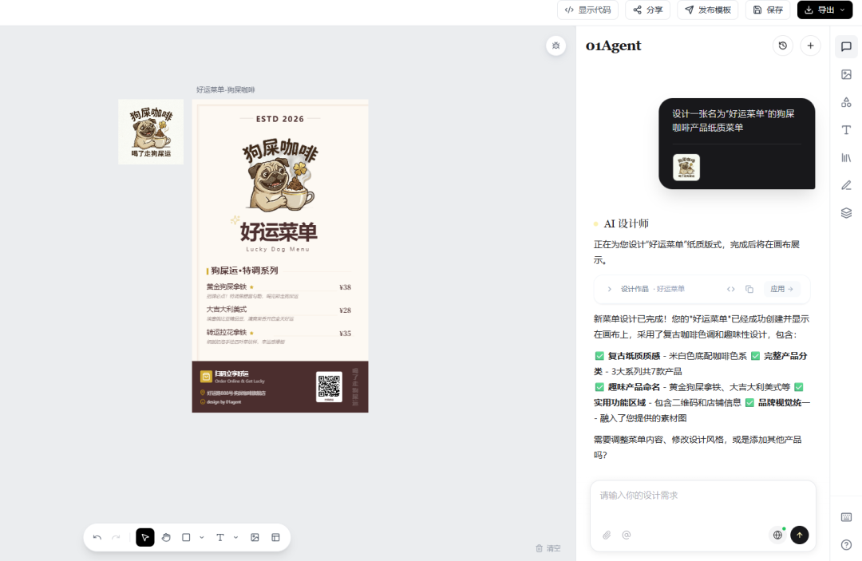The height and width of the screenshot is (561, 862).
Task: Copy the design card content
Action: [749, 289]
